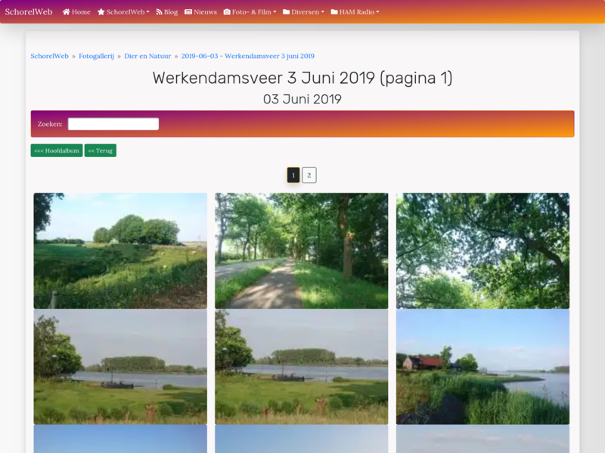Click the Werkendamsveer 3 juni 2019 breadcrumb

pos(248,56)
